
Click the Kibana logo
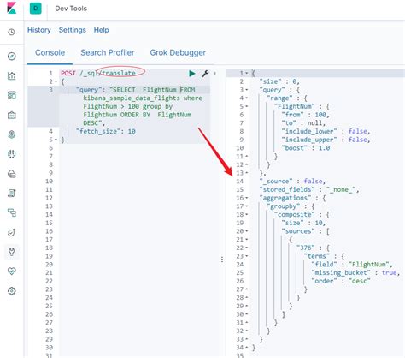tap(12, 8)
